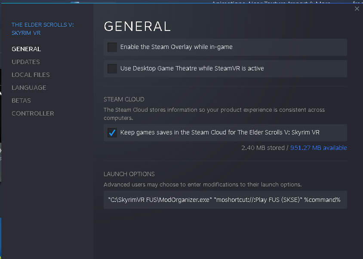Select the General tab in sidebar
Viewport: 363px width, 259px height.
[x=26, y=49]
